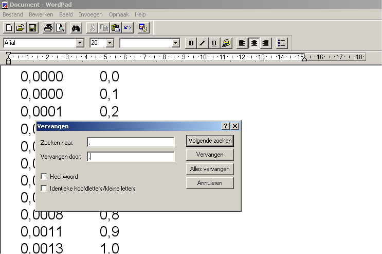Insert date and time from toolbar
382x254 pixels.
[143, 28]
